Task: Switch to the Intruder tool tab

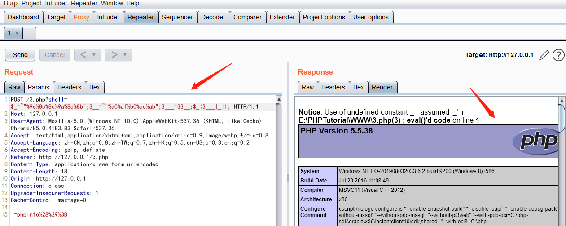Action: 109,17
